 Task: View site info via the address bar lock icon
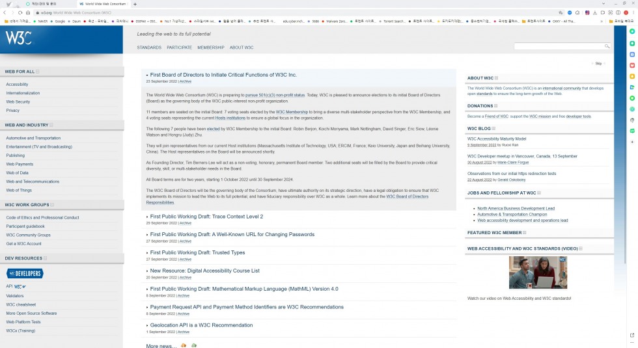[x=38, y=12]
